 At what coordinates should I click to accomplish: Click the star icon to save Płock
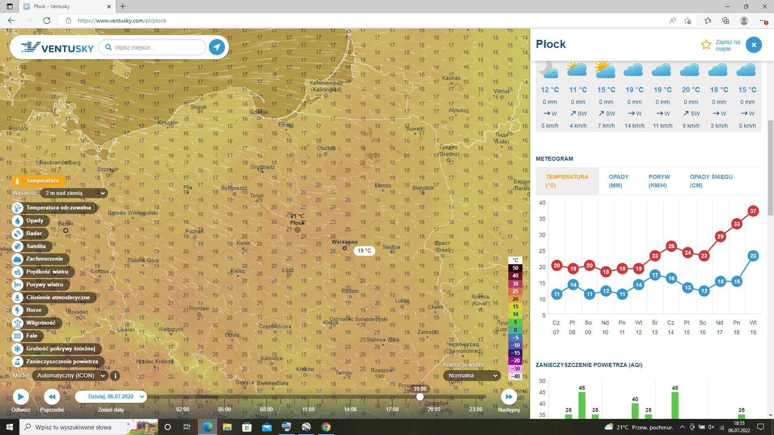pos(706,45)
